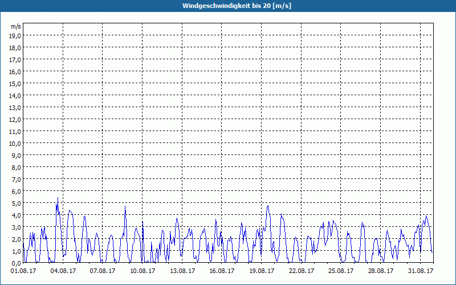Click the y-axis label '4,0'
Screen dimensions: 456x285
coord(17,215)
